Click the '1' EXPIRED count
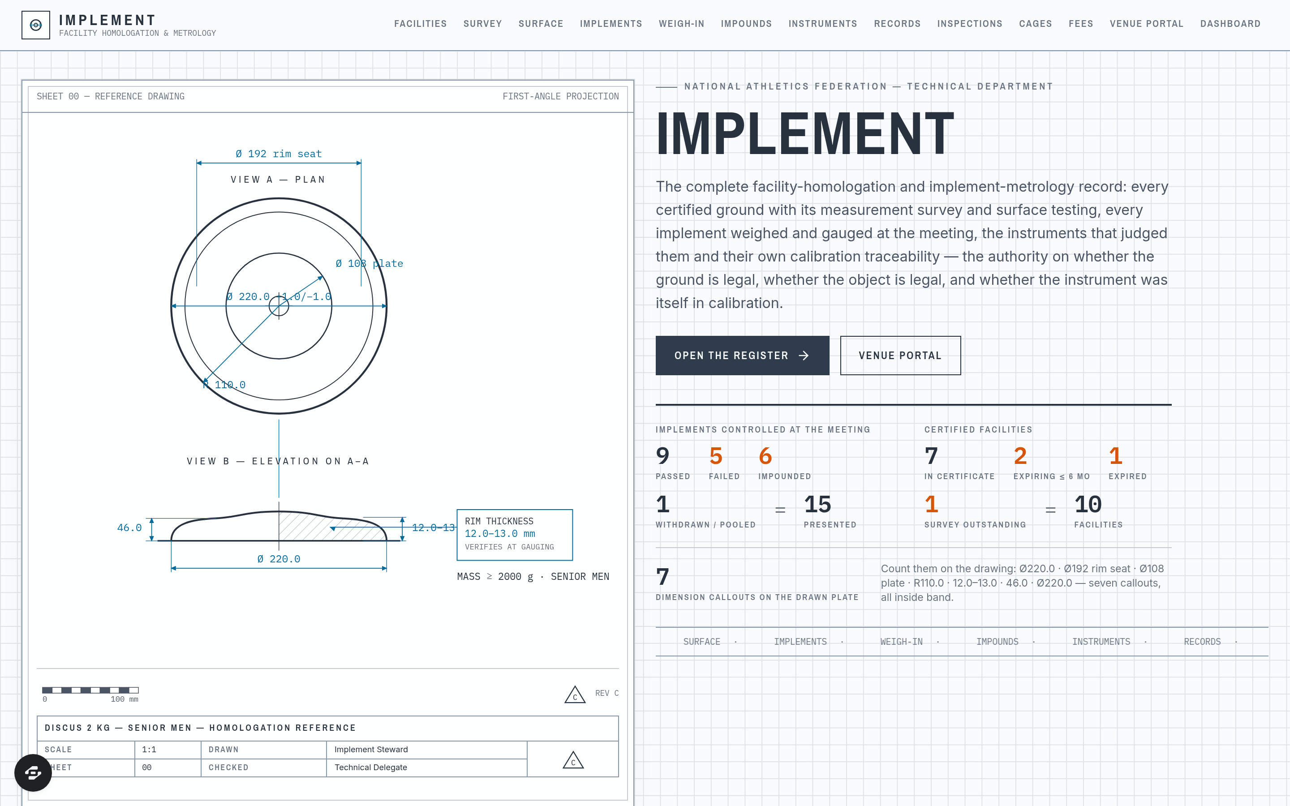Image resolution: width=1290 pixels, height=806 pixels. (x=1116, y=456)
